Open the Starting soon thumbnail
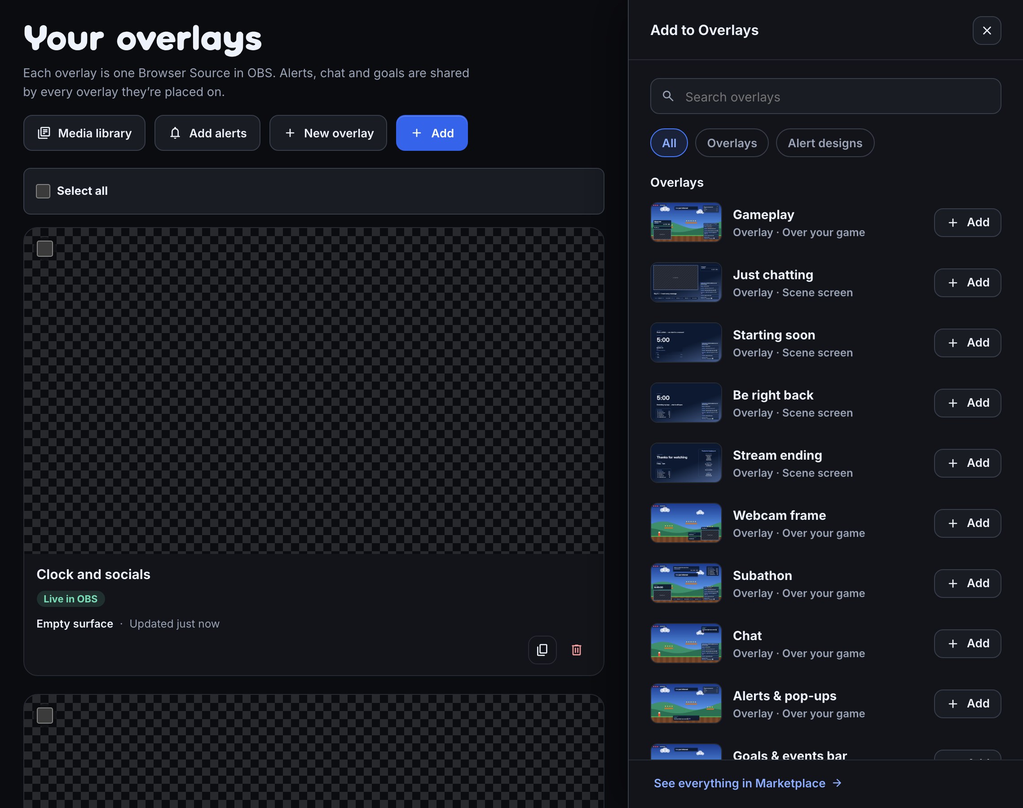Viewport: 1023px width, 808px height. (x=686, y=343)
